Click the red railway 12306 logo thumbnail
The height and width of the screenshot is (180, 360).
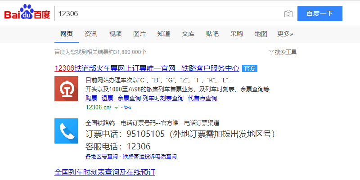click(x=66, y=89)
